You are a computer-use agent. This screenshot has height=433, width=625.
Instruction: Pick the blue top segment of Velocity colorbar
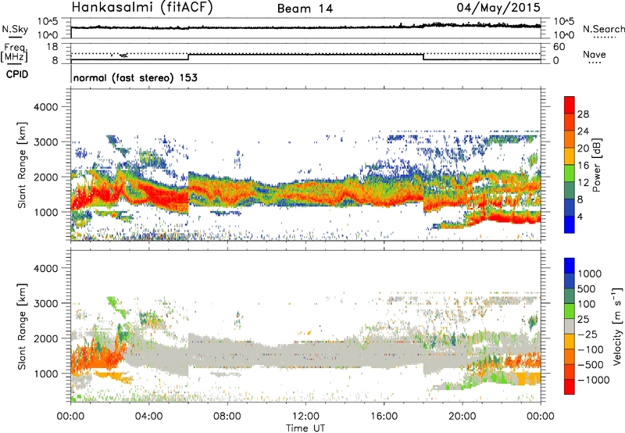[x=570, y=266]
